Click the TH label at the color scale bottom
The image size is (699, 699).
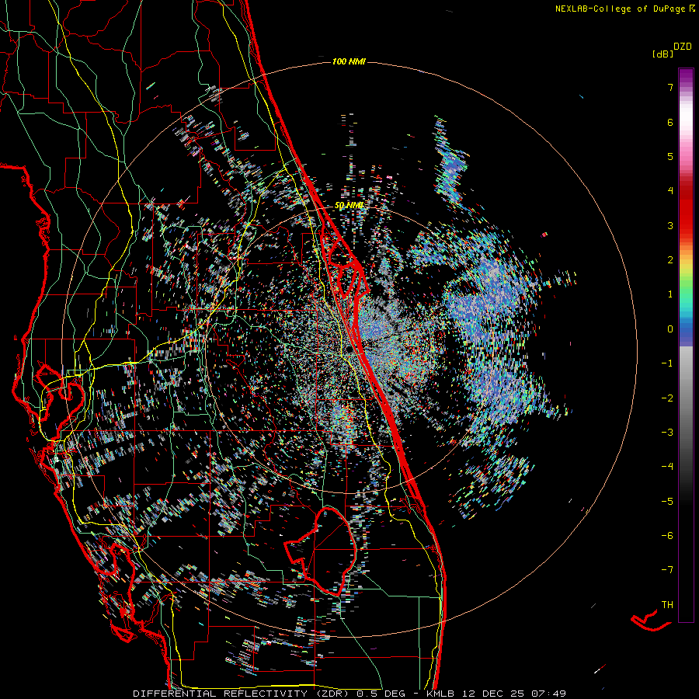pyautogui.click(x=667, y=605)
